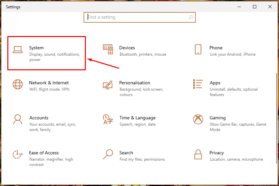Click 'Find my files, permissions' description

pos(142,159)
